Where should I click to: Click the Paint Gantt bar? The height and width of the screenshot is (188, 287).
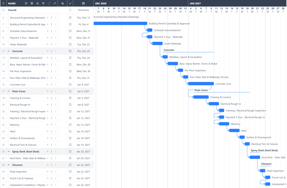[234, 130]
